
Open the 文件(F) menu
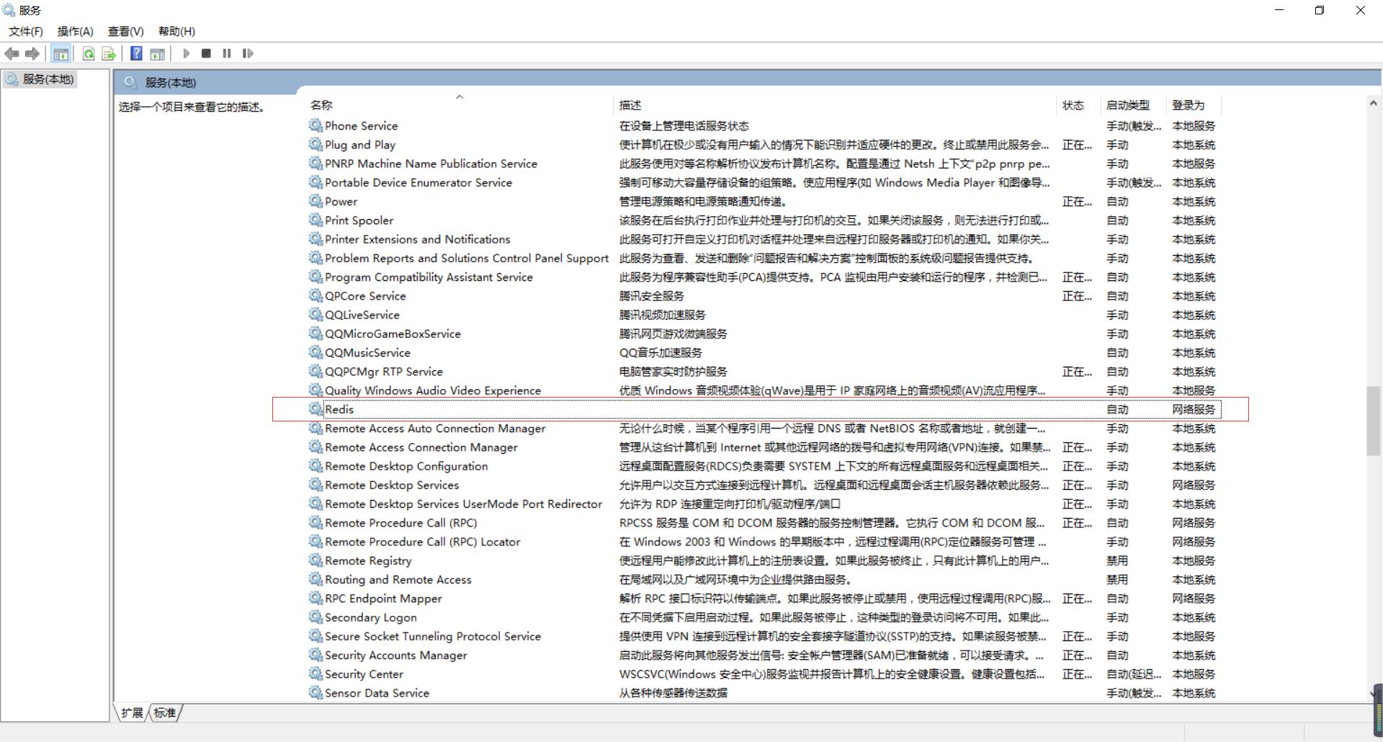pyautogui.click(x=26, y=31)
